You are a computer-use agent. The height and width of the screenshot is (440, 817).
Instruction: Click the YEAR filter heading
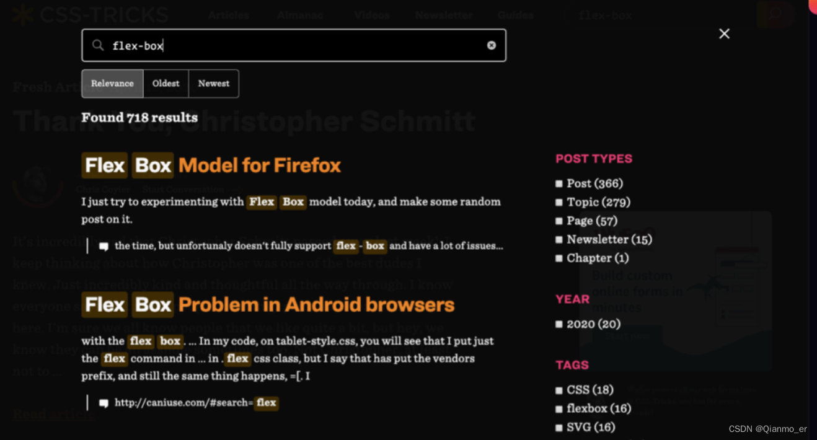click(x=573, y=299)
